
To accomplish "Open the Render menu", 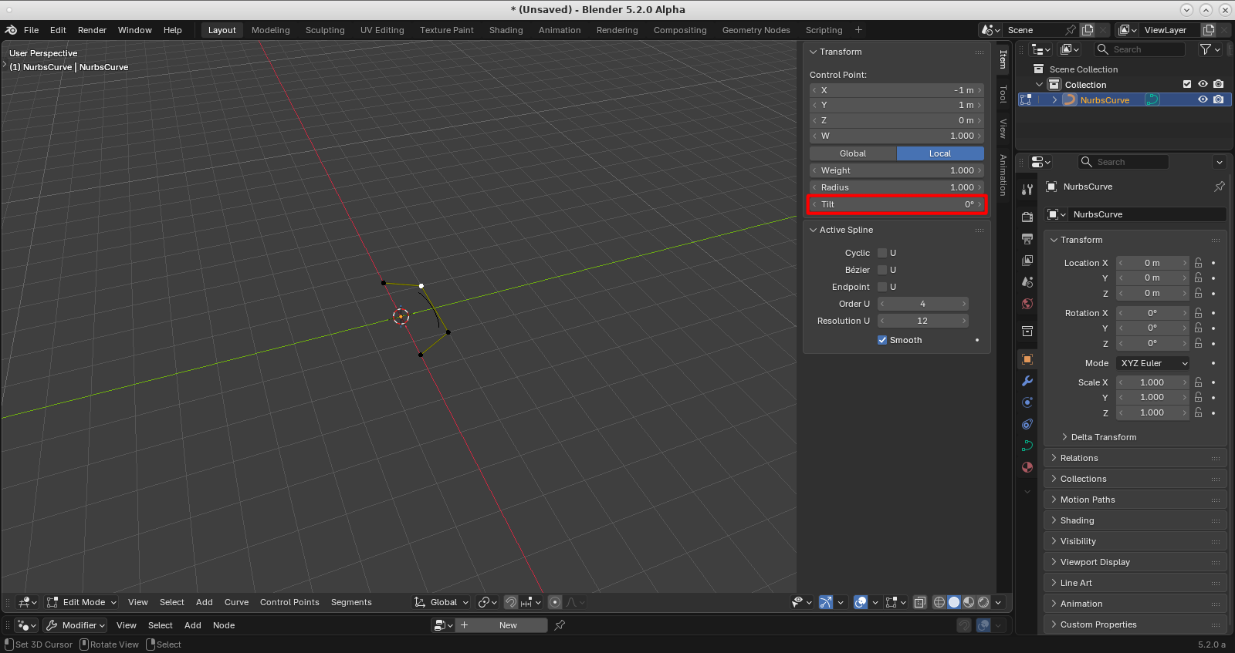I will click(x=92, y=30).
